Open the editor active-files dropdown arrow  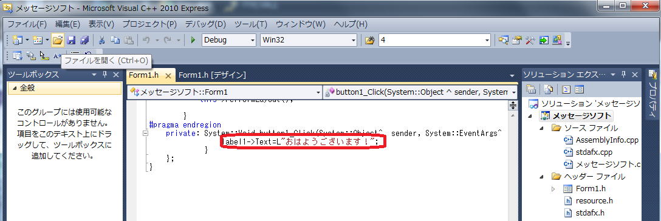point(512,76)
